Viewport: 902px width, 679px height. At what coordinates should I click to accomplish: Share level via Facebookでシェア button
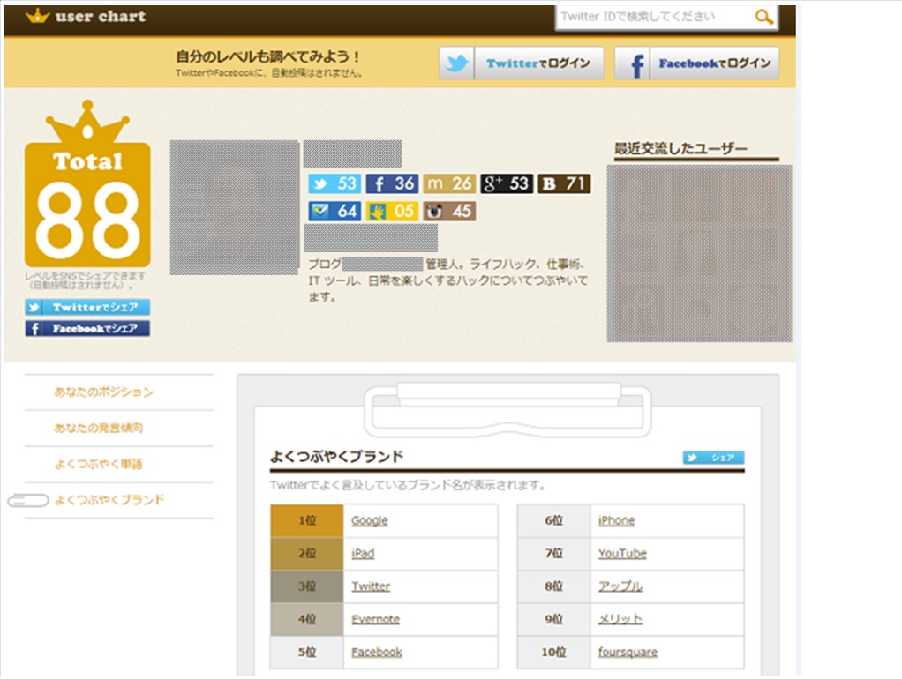[87, 328]
